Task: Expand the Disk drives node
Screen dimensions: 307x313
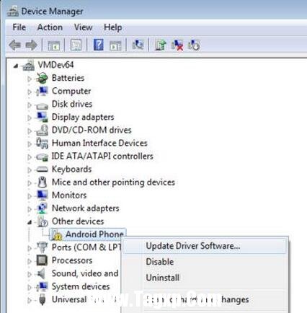Action: tap(30, 105)
